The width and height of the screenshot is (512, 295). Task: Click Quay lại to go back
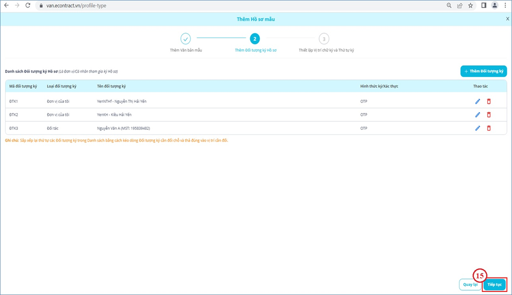pos(469,285)
